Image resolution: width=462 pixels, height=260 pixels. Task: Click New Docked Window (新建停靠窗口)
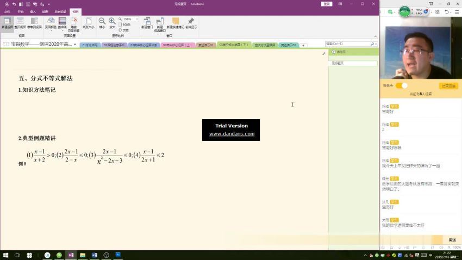click(160, 24)
